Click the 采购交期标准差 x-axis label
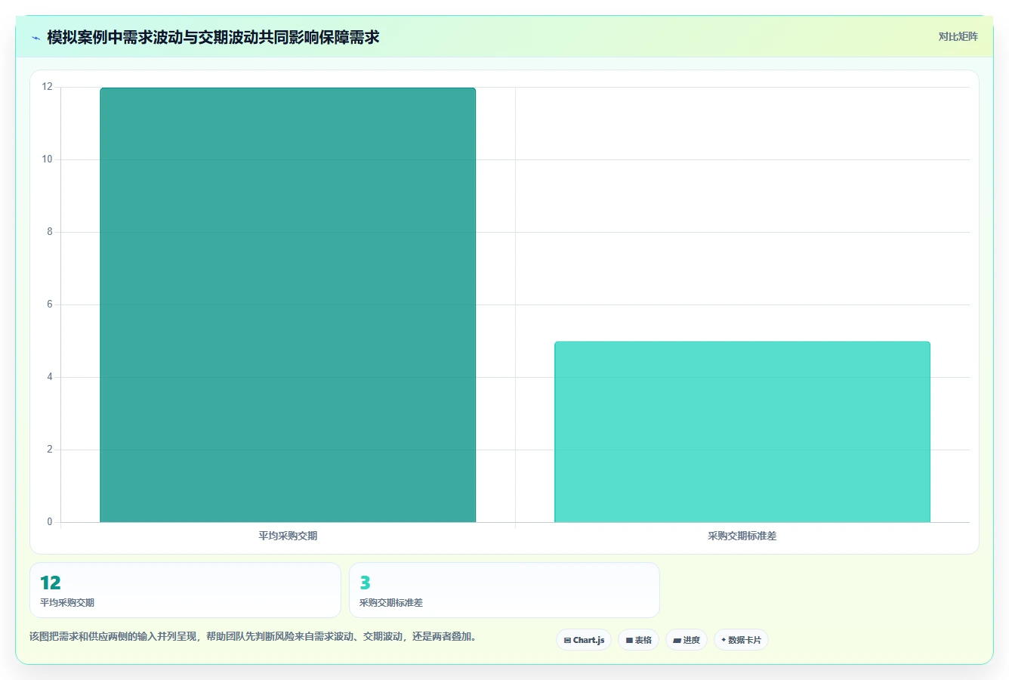 tap(742, 536)
